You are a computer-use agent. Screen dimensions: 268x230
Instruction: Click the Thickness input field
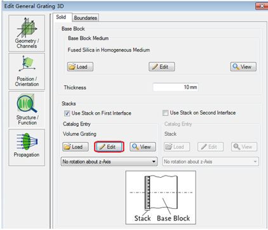coord(176,87)
